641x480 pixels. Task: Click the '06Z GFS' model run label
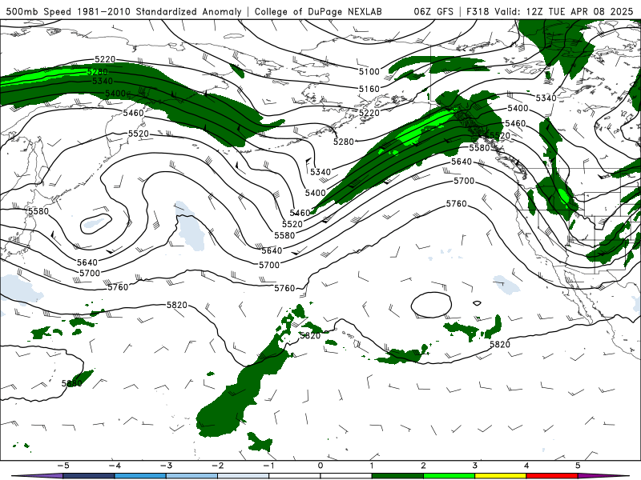(x=433, y=11)
